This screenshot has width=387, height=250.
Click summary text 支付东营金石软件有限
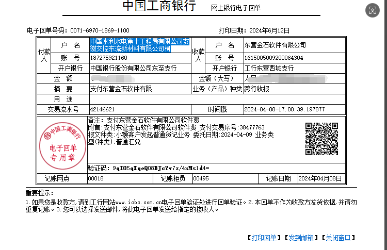coord(121,89)
